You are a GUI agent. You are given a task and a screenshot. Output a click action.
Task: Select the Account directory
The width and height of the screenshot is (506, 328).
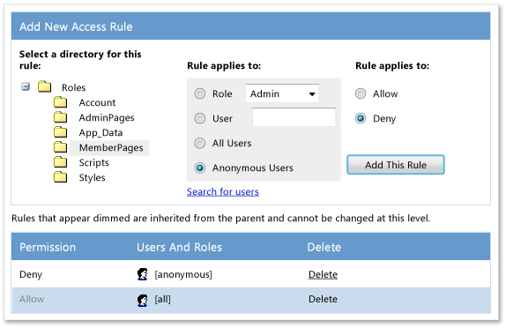97,102
